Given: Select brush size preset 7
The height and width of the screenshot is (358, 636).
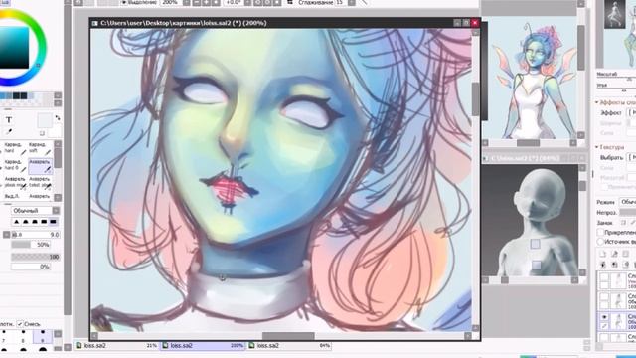Looking at the screenshot, I should coord(4,336).
